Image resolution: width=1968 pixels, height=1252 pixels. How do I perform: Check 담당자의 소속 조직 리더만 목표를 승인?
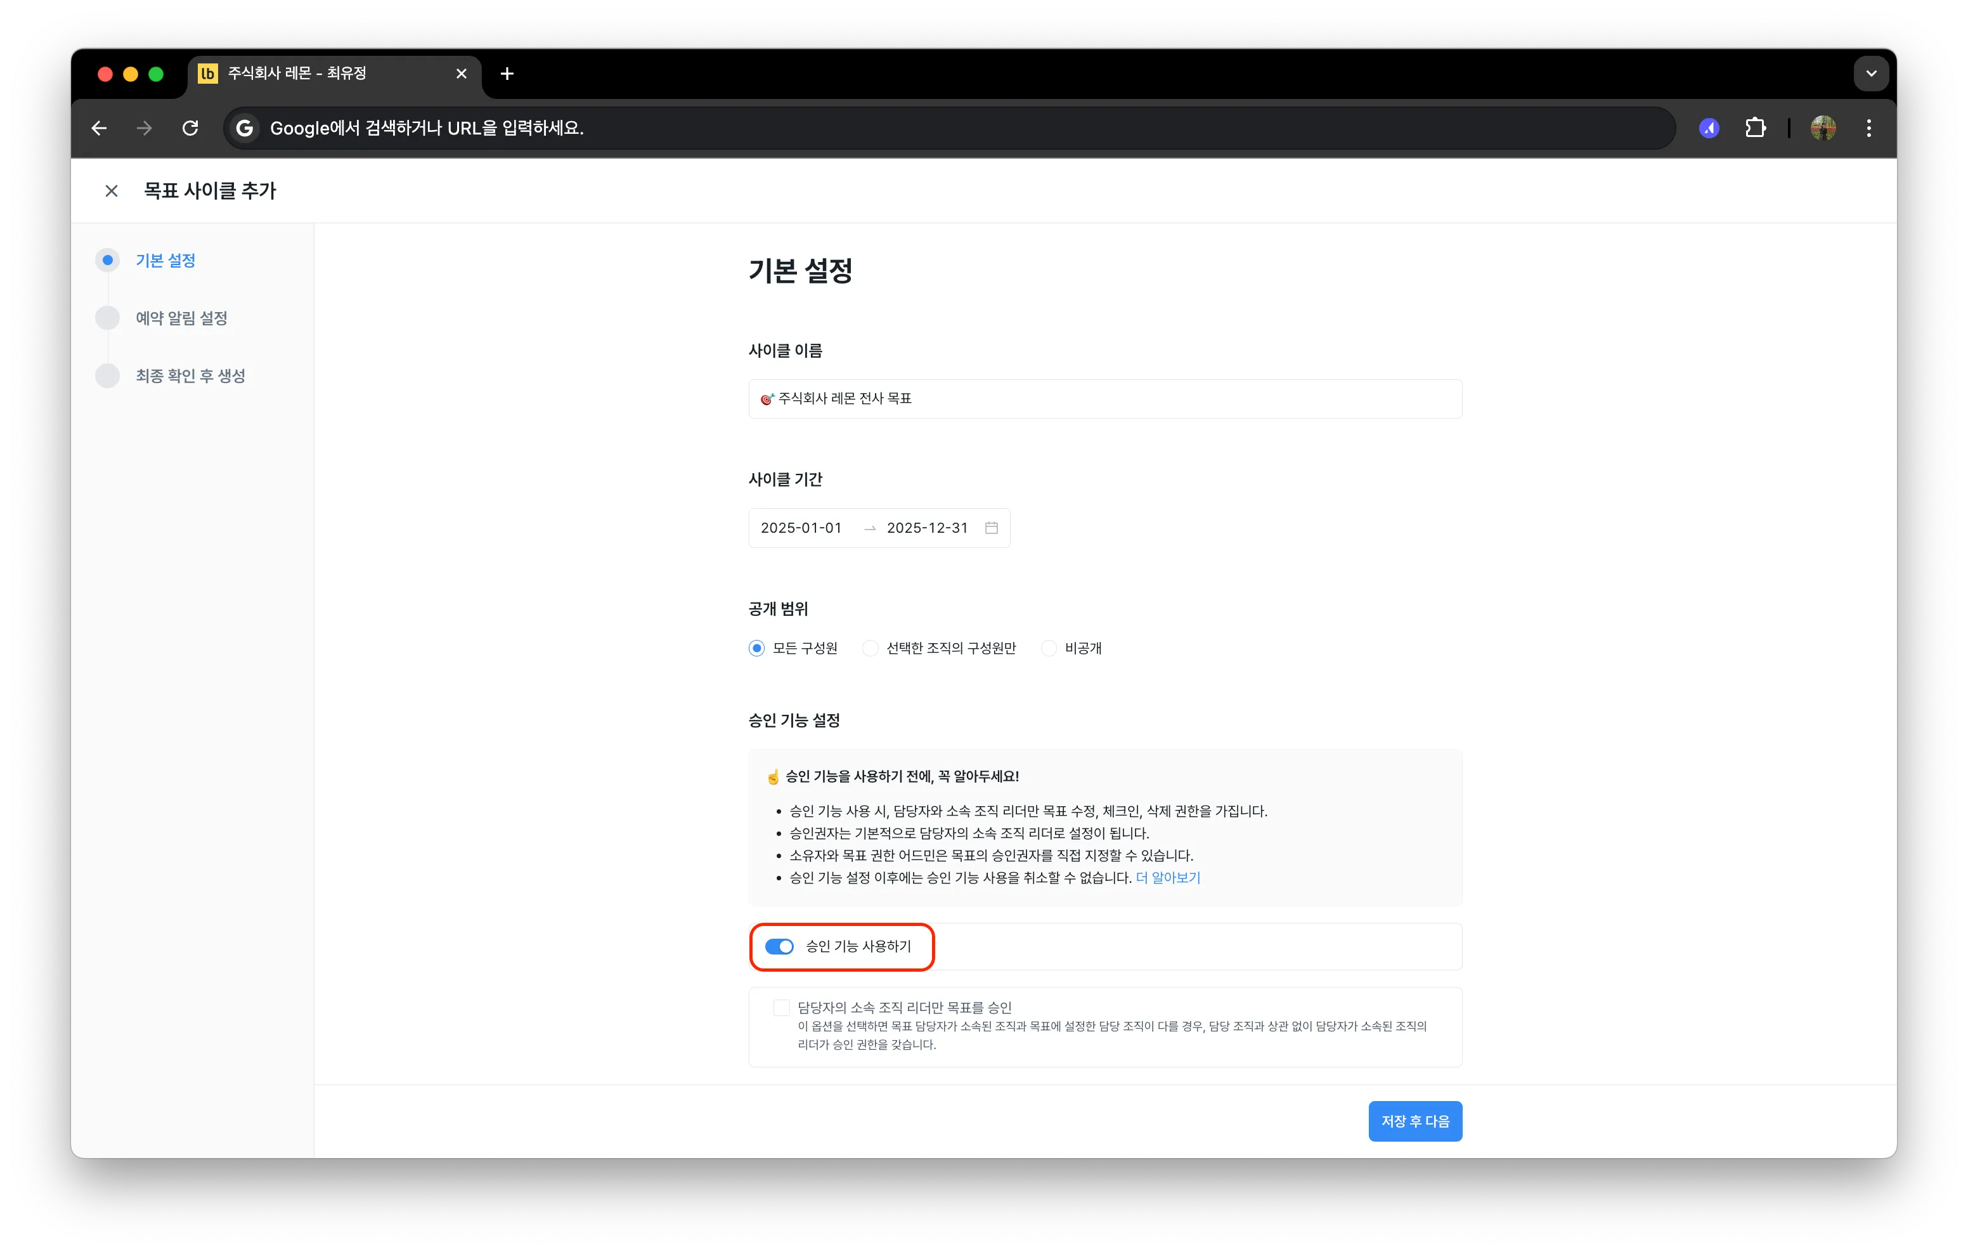[x=781, y=1007]
